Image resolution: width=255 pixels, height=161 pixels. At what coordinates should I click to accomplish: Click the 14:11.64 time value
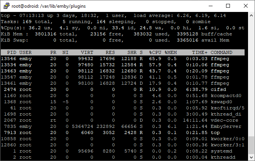pos(195,120)
